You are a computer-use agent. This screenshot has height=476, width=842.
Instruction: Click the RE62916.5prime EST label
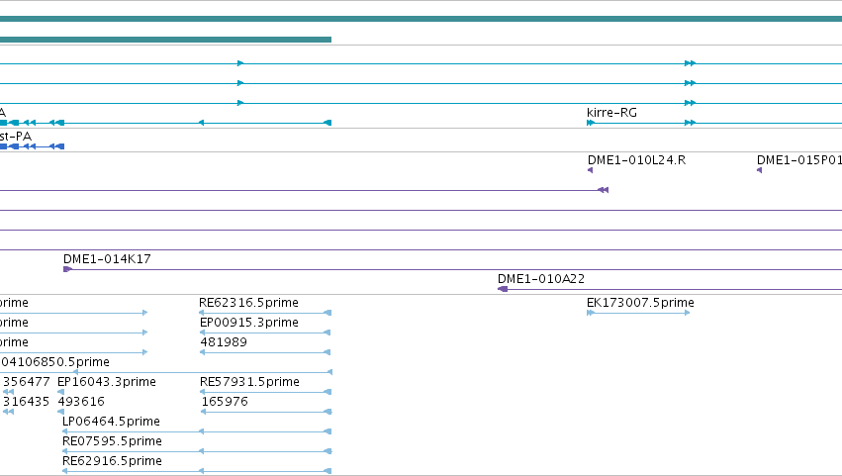[x=112, y=461]
